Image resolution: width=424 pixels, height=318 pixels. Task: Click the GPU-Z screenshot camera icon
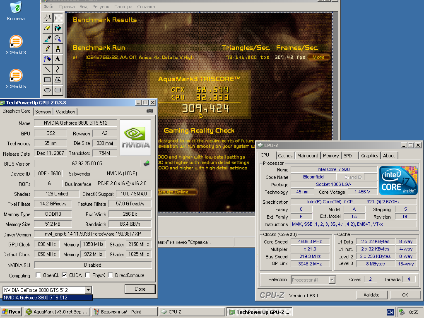point(150,111)
